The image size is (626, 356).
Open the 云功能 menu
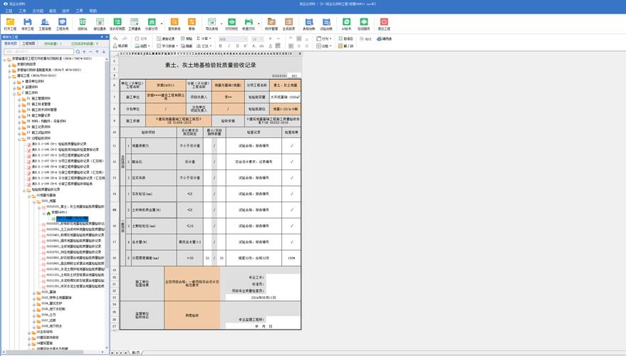[38, 11]
